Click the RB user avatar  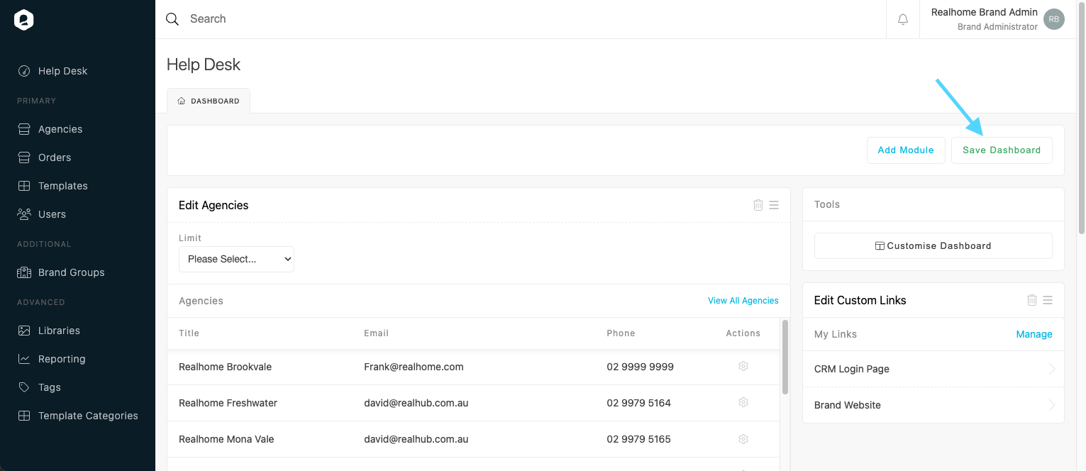click(1054, 19)
